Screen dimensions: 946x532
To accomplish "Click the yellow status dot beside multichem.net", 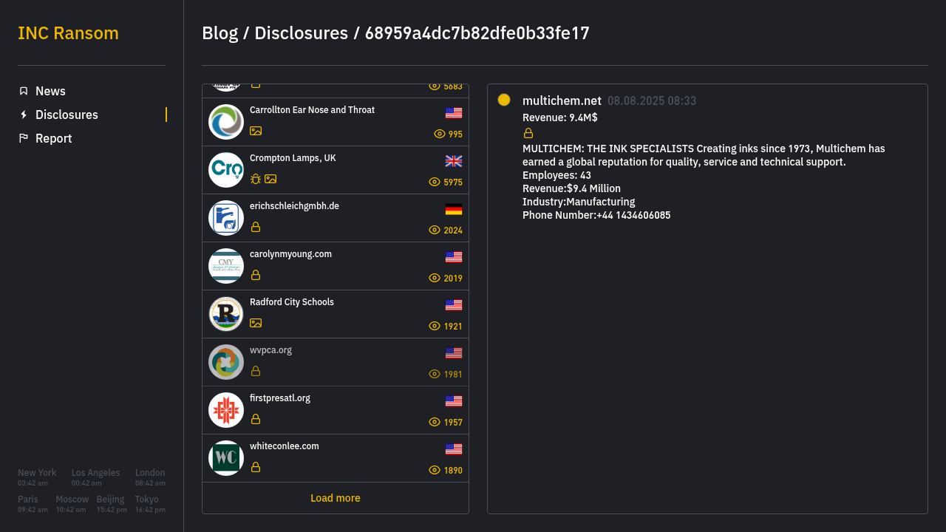I will pos(504,100).
